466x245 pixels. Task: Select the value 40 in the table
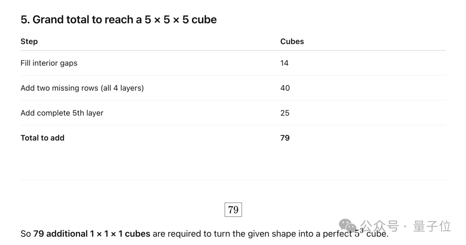point(285,88)
